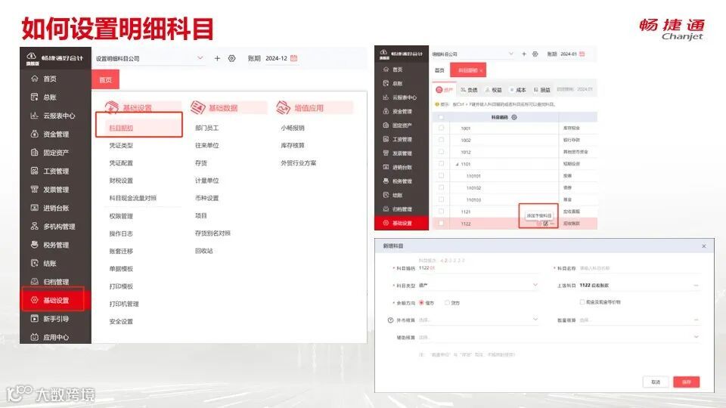Click the gear icon next to 科目编码 header
This screenshot has height=408, width=726.
(514, 118)
